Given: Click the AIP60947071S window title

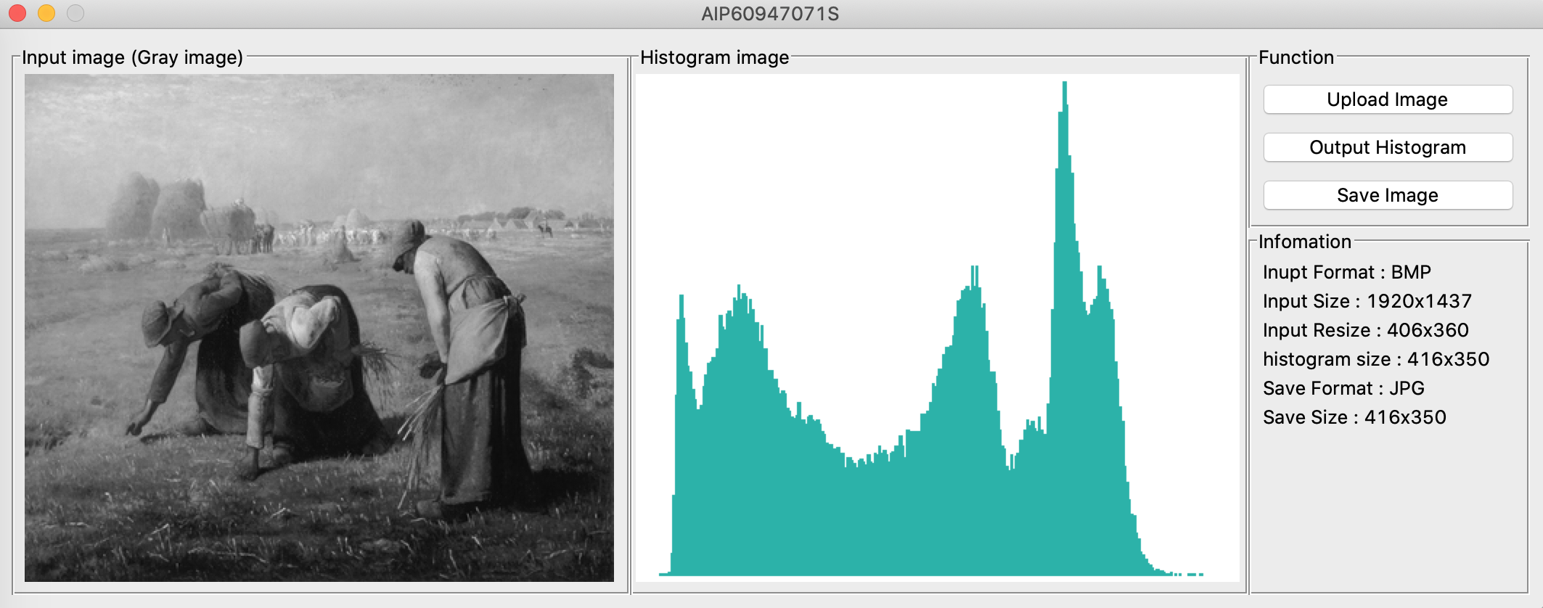Looking at the screenshot, I should pyautogui.click(x=770, y=14).
